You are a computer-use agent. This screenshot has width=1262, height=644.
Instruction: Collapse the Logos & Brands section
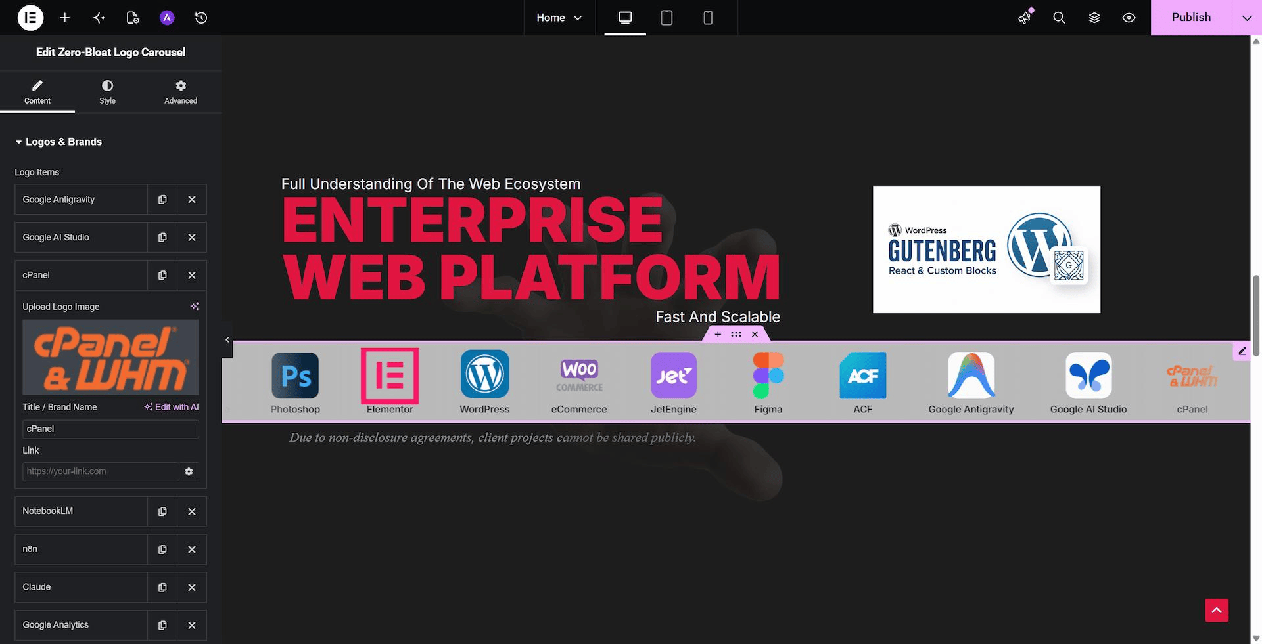[59, 142]
